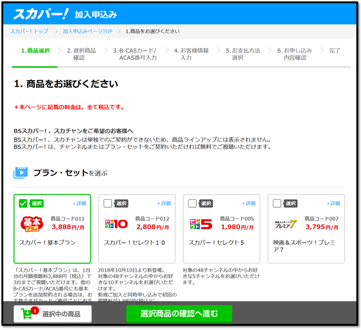Click the スカパー!セレクト10 plan name
The height and width of the screenshot is (330, 361).
click(135, 243)
